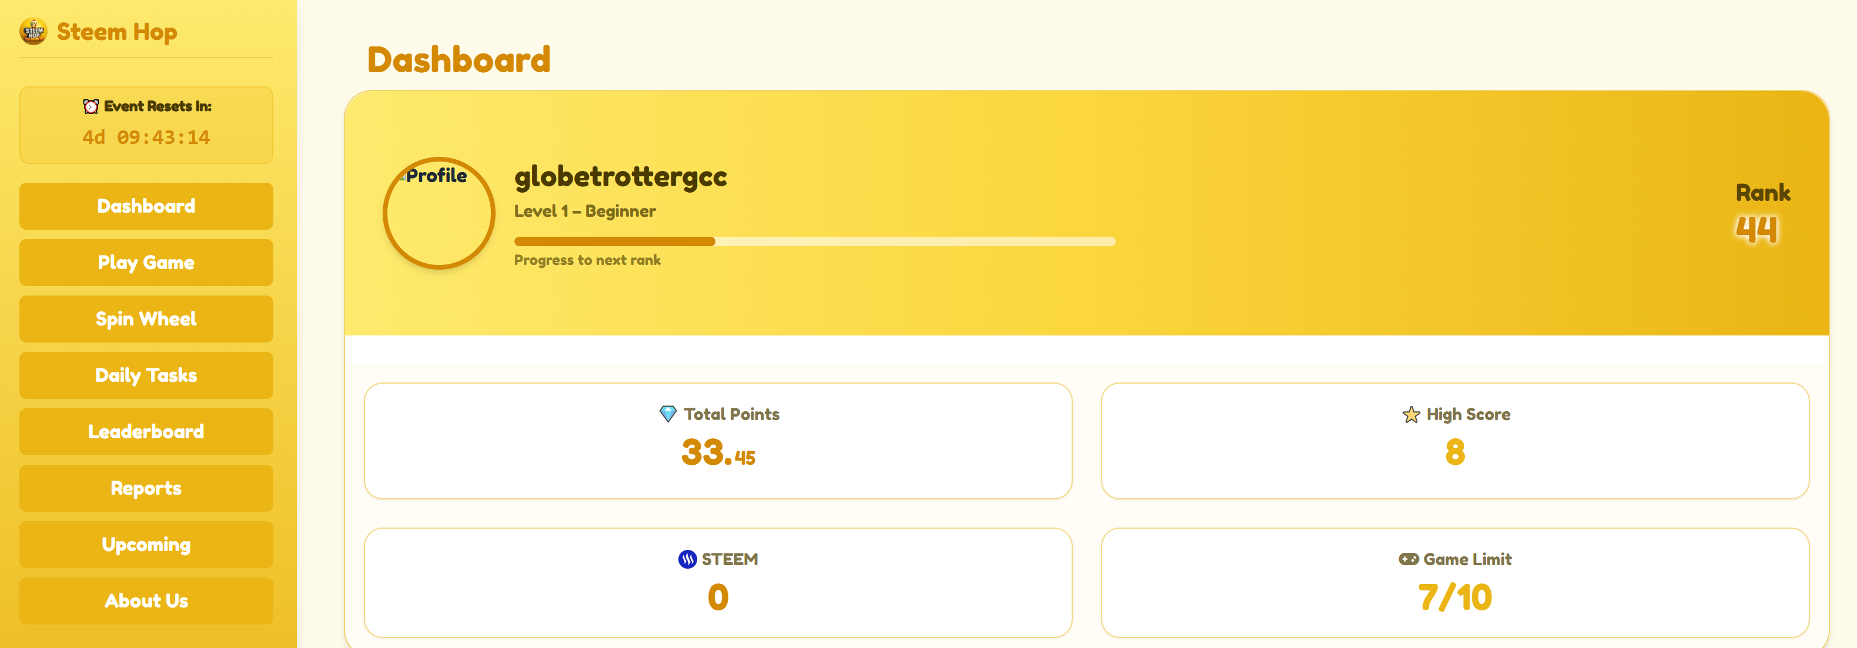
Task: Open the Dashboard menu item
Action: coord(146,206)
